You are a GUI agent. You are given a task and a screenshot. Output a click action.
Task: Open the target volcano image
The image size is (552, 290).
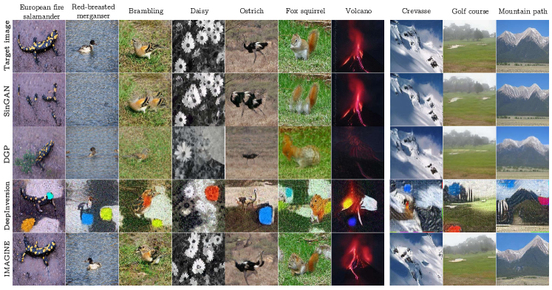click(358, 46)
